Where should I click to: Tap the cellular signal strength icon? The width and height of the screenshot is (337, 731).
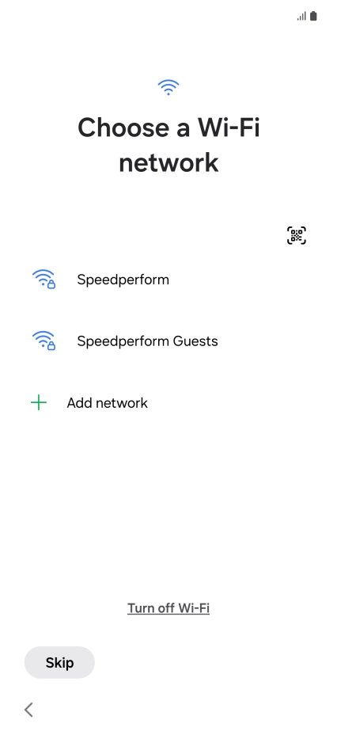click(x=301, y=17)
